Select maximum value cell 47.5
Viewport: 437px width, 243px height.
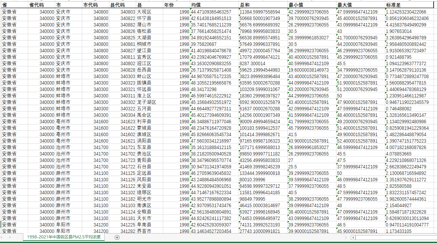(361, 160)
